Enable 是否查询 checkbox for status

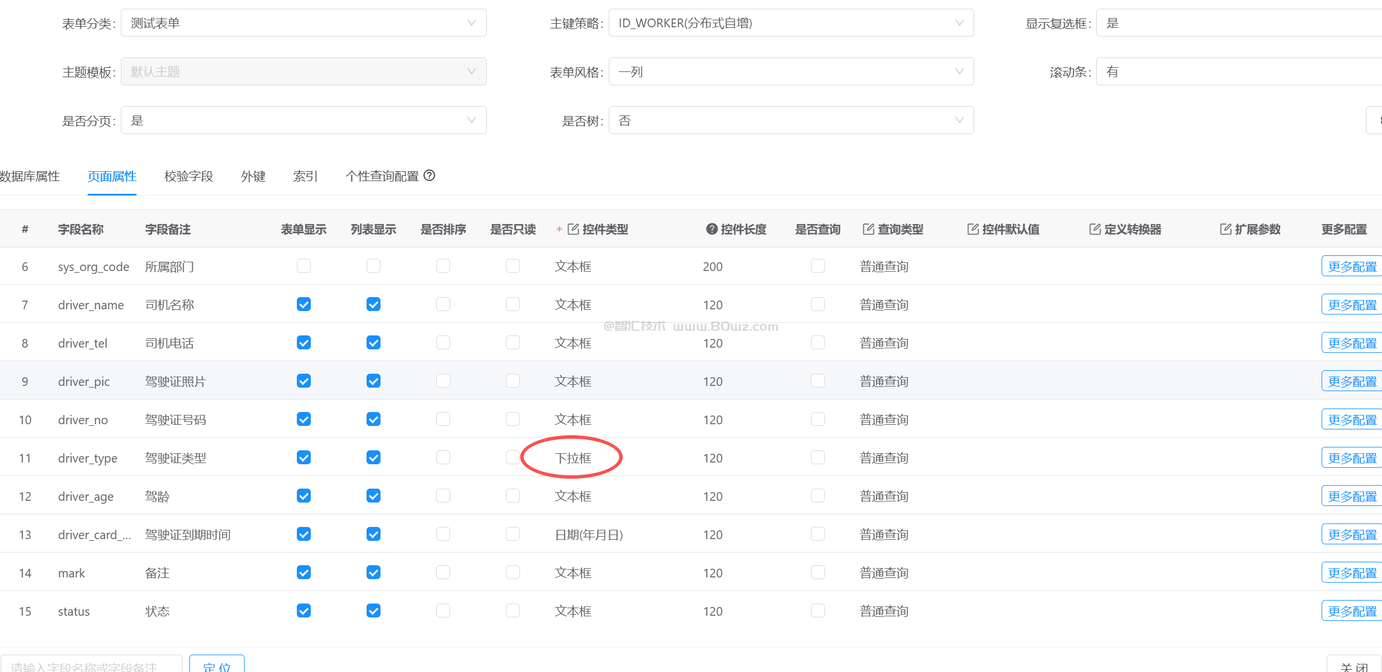click(x=818, y=610)
